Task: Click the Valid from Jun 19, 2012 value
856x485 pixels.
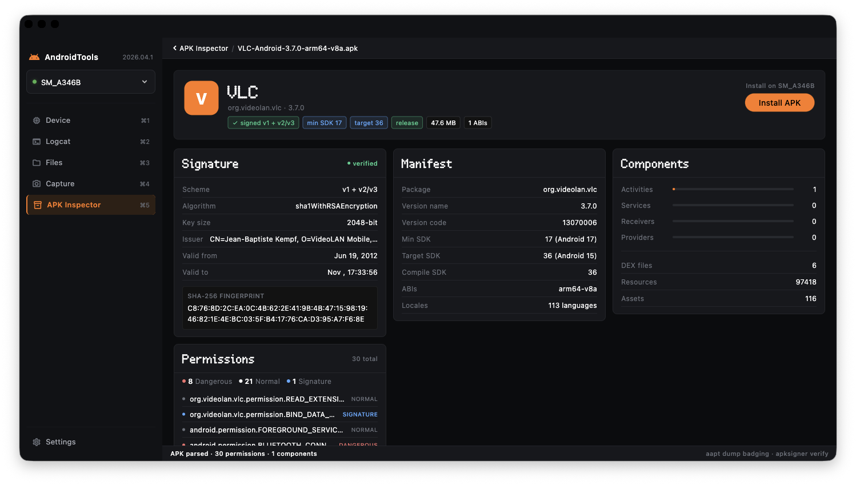Action: click(x=356, y=256)
